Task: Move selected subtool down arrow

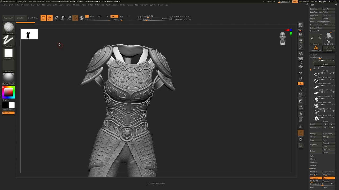Action: 332,124
